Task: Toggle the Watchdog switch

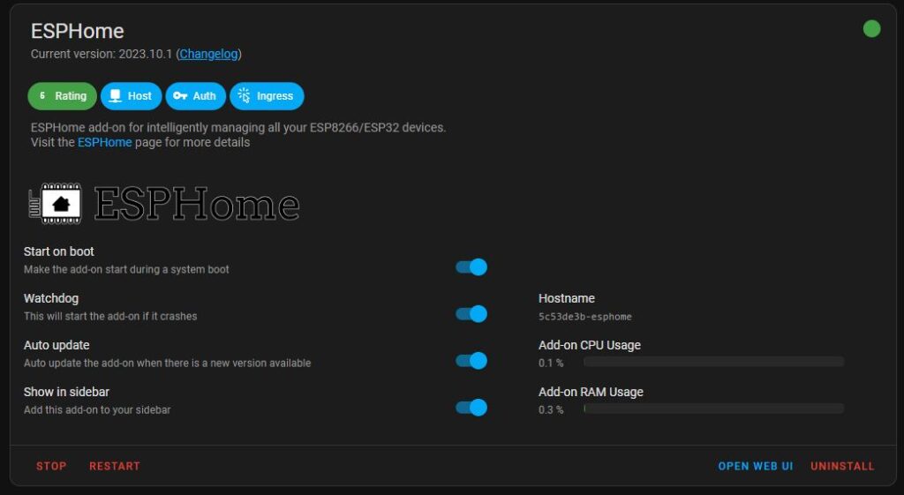Action: pos(471,313)
